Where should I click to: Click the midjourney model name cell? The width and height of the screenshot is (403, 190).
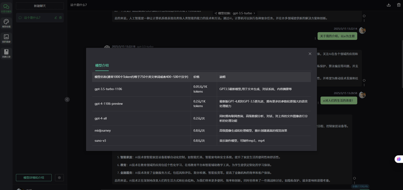[x=142, y=131]
